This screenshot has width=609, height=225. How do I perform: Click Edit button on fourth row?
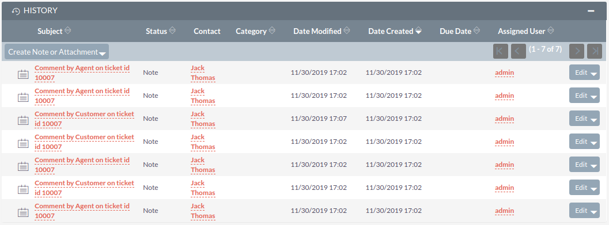[x=581, y=142]
